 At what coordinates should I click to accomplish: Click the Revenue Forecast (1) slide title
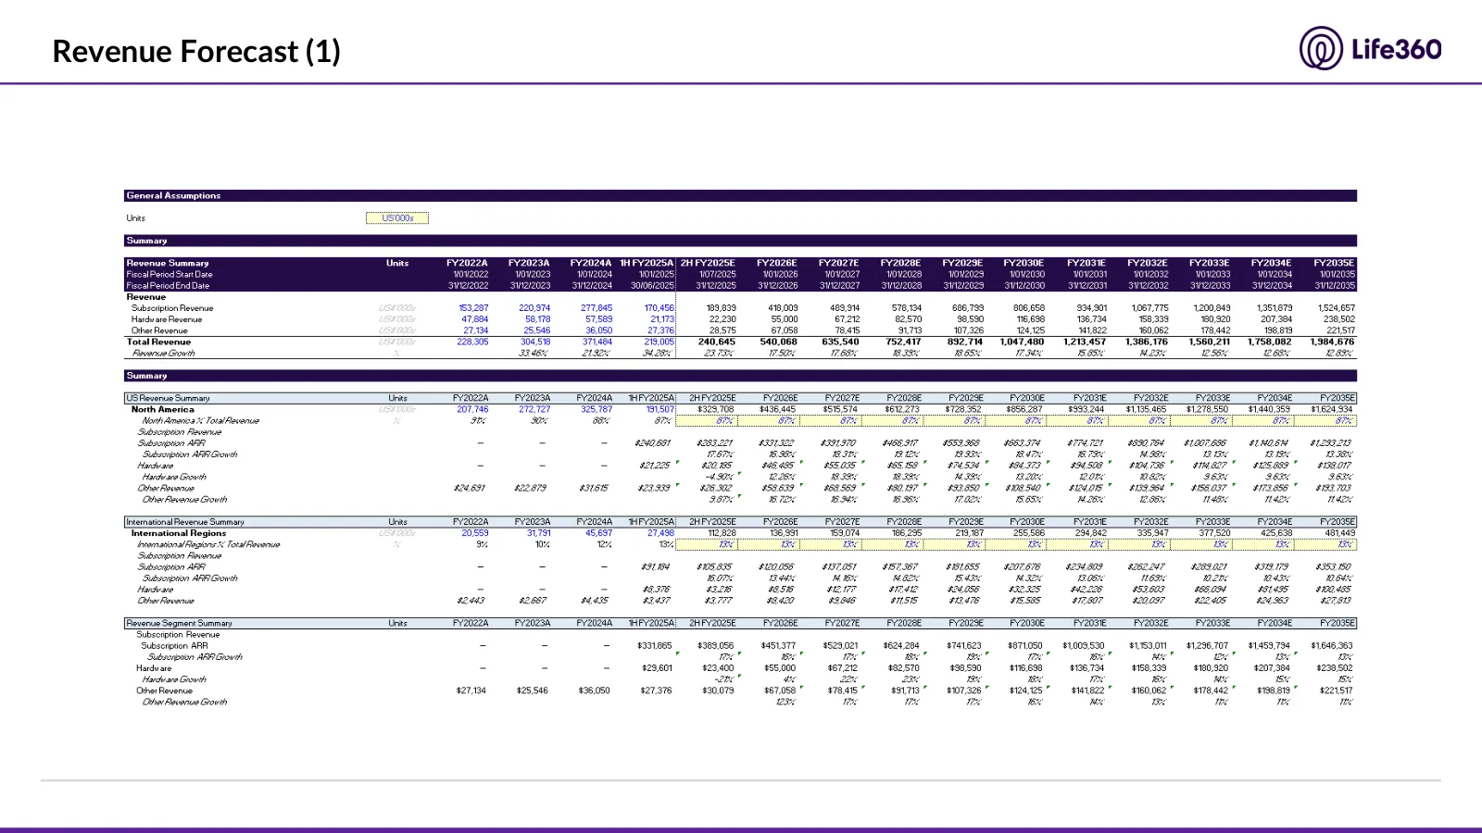(x=196, y=51)
